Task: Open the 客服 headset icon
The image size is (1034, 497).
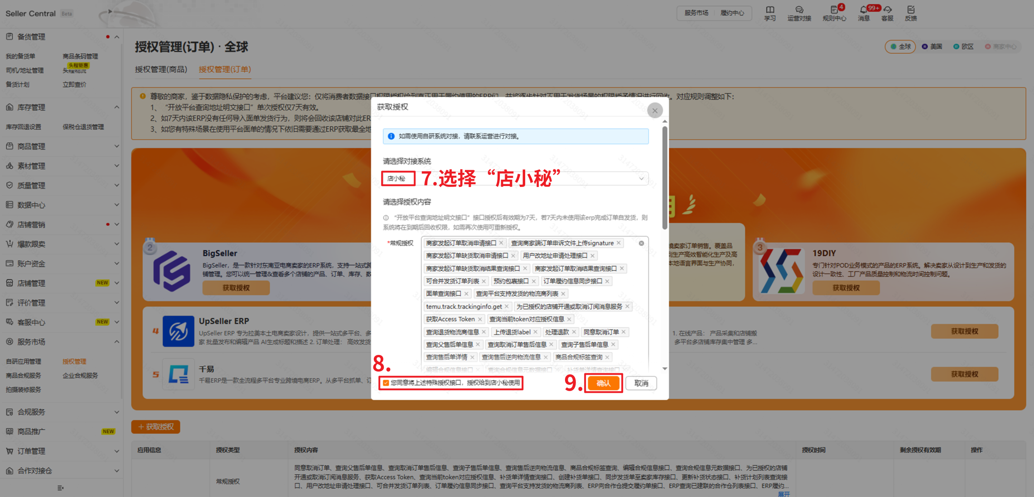Action: (887, 10)
